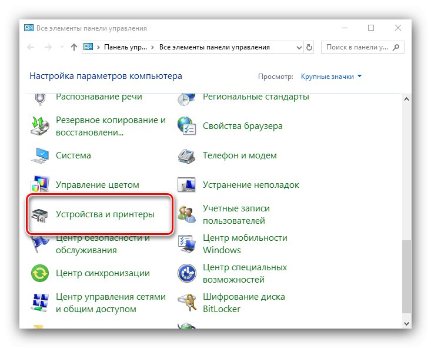Open the Устройства и принтеры link

(105, 214)
